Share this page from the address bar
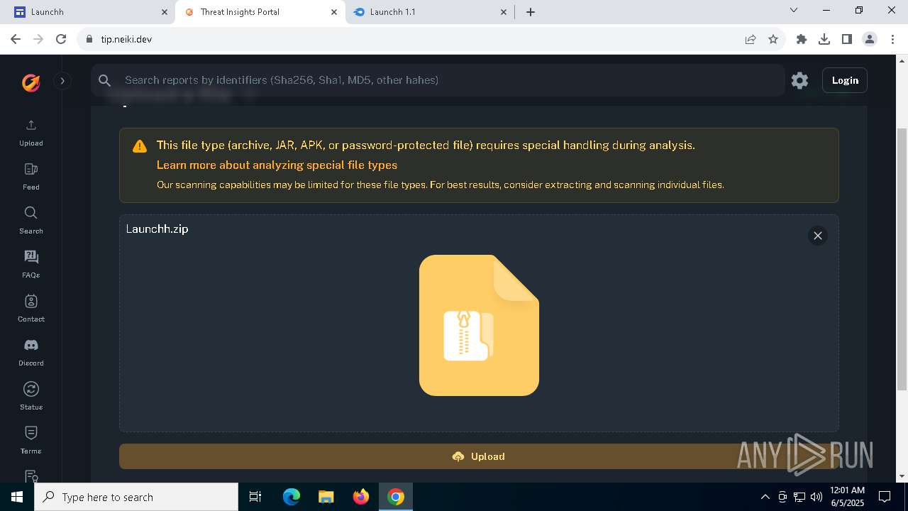 point(751,39)
